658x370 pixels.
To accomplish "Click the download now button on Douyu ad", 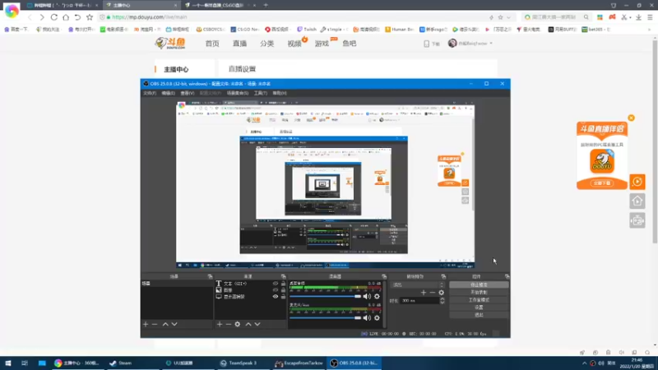I will tap(602, 183).
